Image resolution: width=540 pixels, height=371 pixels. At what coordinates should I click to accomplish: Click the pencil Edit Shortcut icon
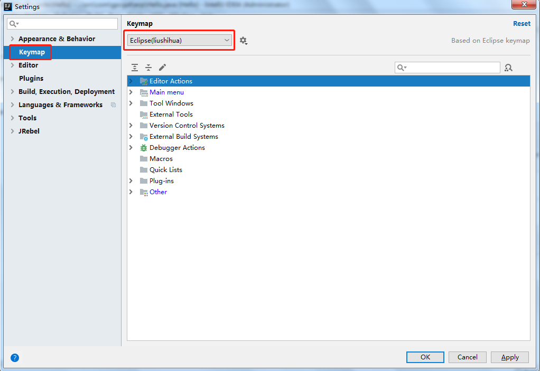pos(163,68)
